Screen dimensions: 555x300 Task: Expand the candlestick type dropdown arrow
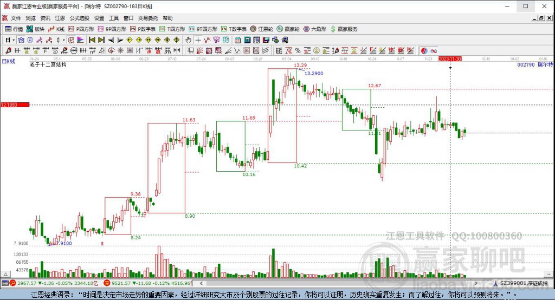coord(64,40)
